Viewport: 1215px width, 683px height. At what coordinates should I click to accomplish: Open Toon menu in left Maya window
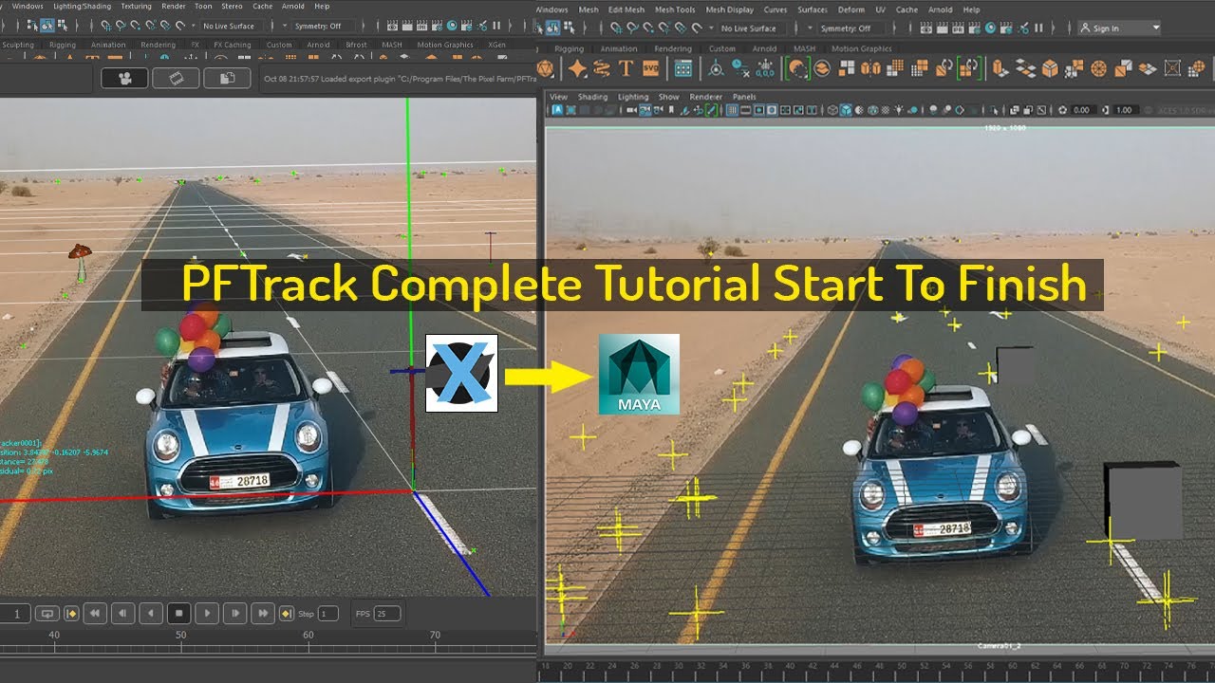pyautogui.click(x=203, y=6)
